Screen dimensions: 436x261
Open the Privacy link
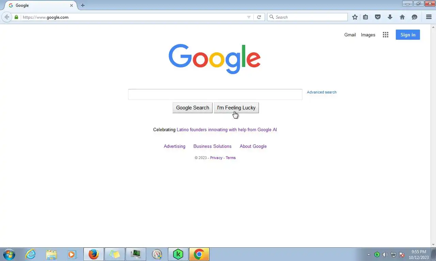(x=216, y=158)
